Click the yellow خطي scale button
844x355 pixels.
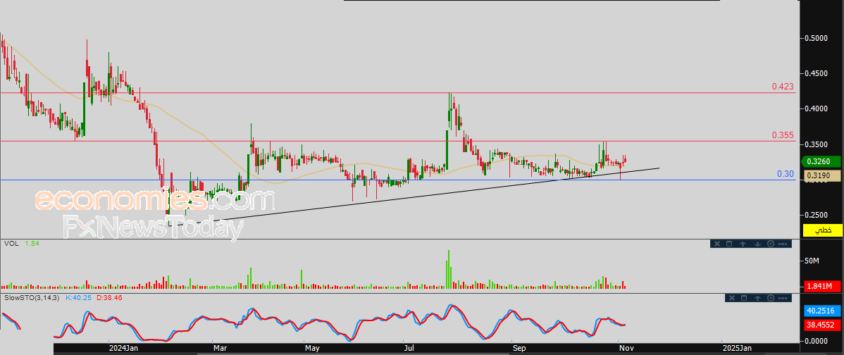tap(822, 230)
